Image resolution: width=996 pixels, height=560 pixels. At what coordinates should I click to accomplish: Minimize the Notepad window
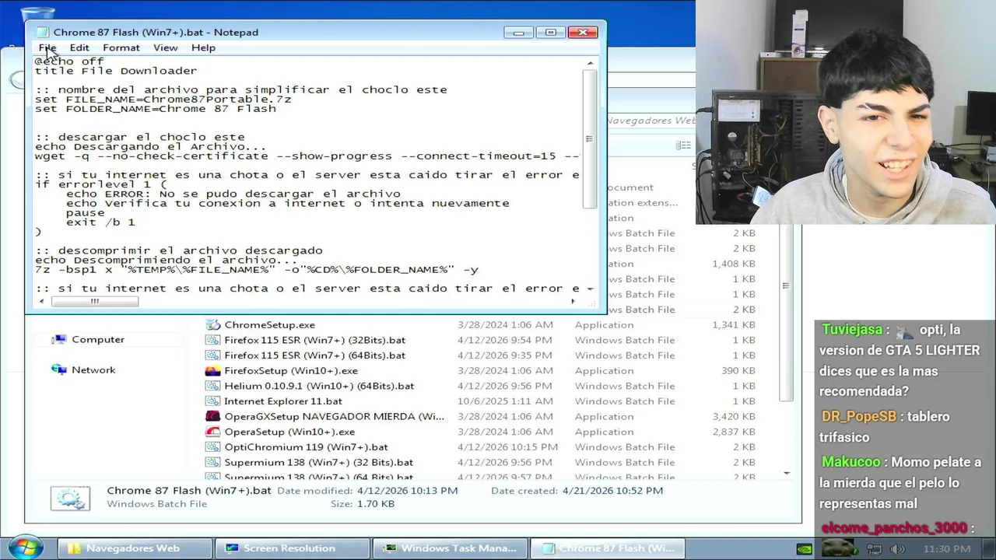(x=518, y=32)
